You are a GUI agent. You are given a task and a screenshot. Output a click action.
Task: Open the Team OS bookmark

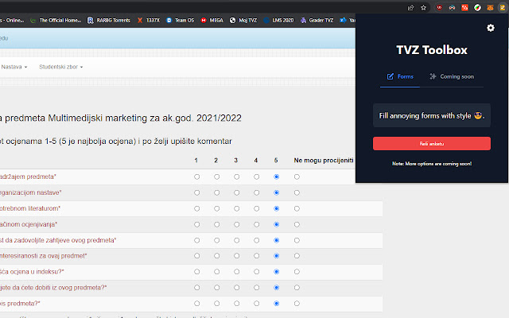pyautogui.click(x=181, y=21)
